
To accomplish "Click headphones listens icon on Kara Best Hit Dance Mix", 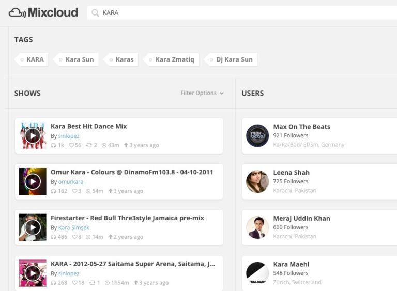I will pyautogui.click(x=53, y=145).
